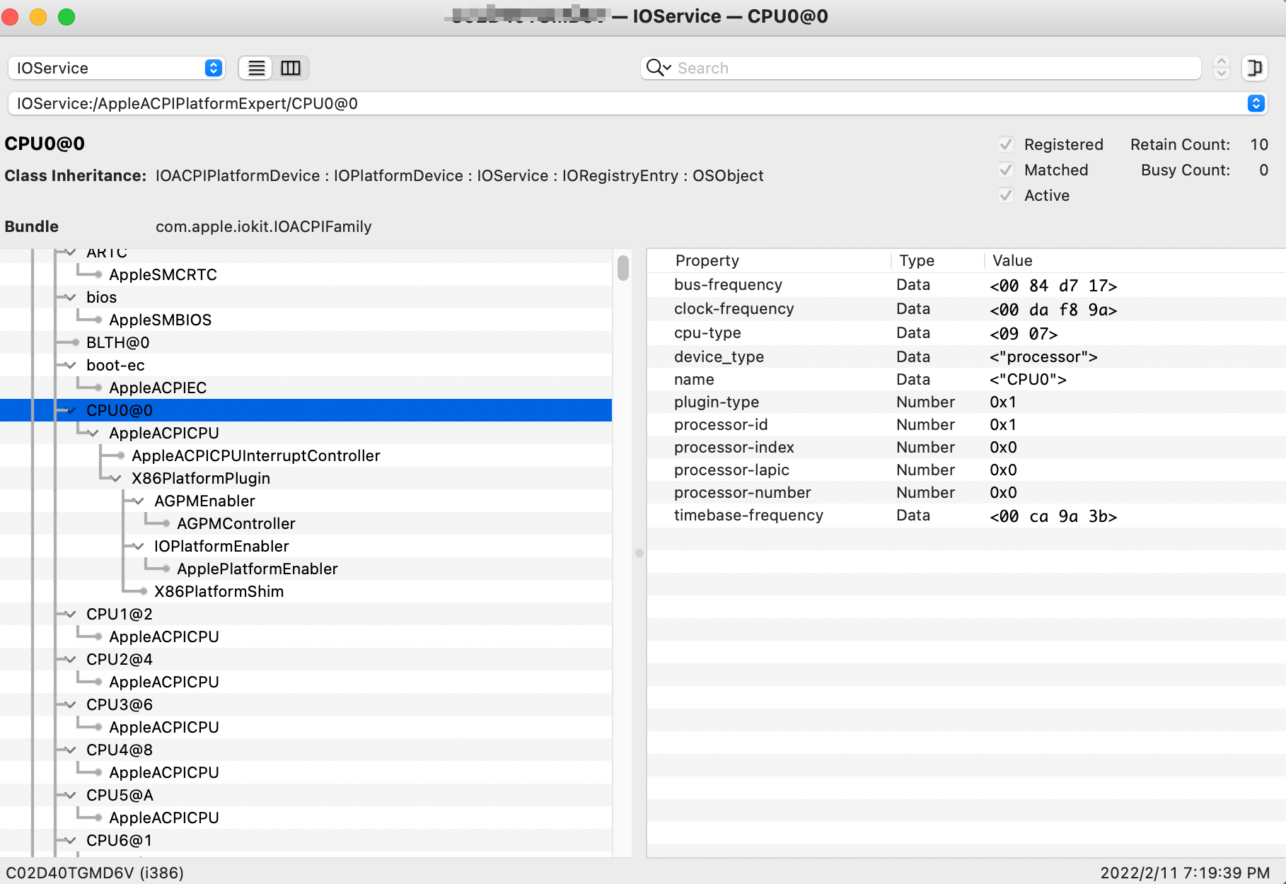This screenshot has height=884, width=1286.
Task: Select the CPU6@1 entry
Action: tap(119, 840)
